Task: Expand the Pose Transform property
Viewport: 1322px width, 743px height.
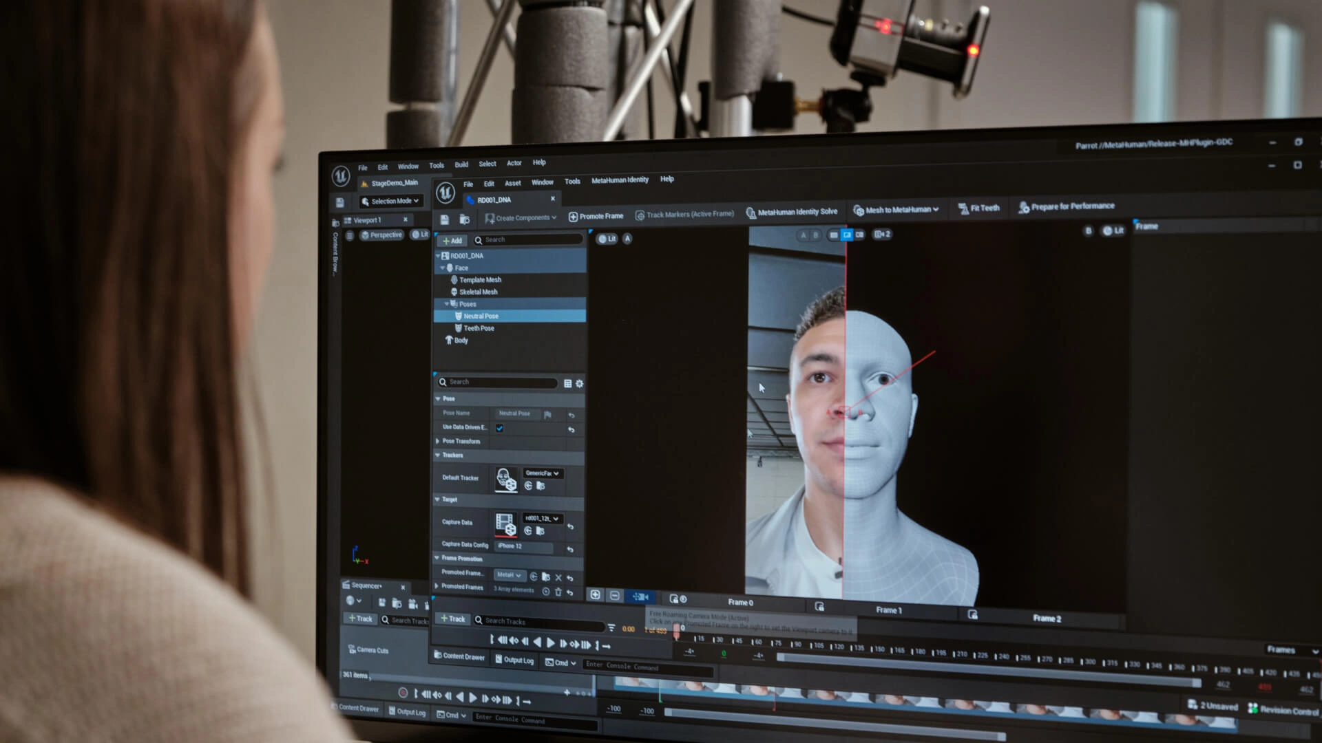Action: click(437, 441)
